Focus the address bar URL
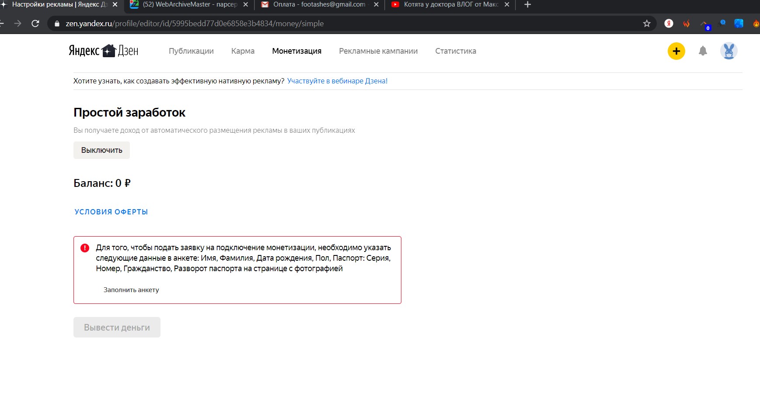Screen dimensions: 760x410 click(195, 24)
